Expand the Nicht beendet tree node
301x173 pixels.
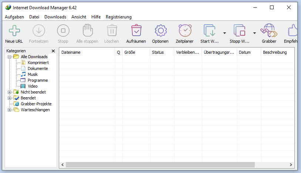[x=9, y=92]
